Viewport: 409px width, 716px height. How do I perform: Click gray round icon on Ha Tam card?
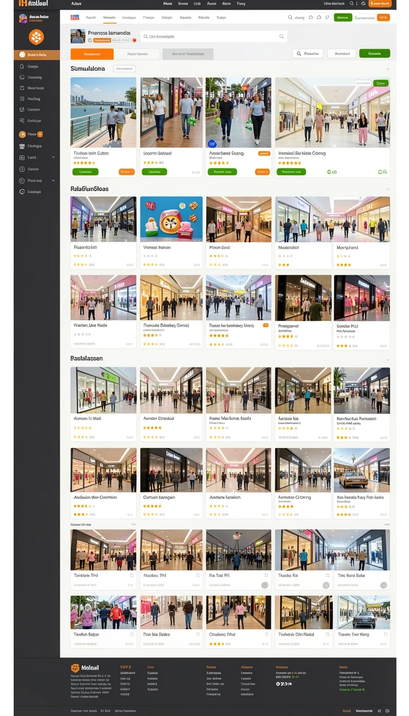point(265,585)
